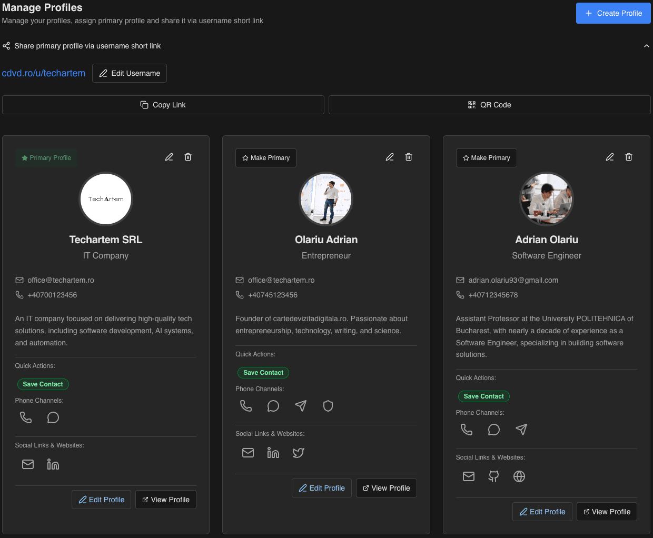653x538 pixels.
Task: Click Twitter icon on Olariu Adrian card
Action: click(299, 453)
